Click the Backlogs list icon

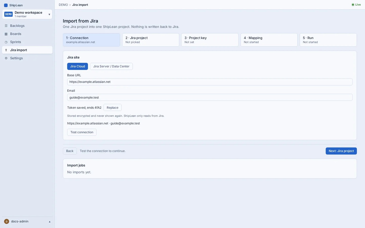(6, 26)
